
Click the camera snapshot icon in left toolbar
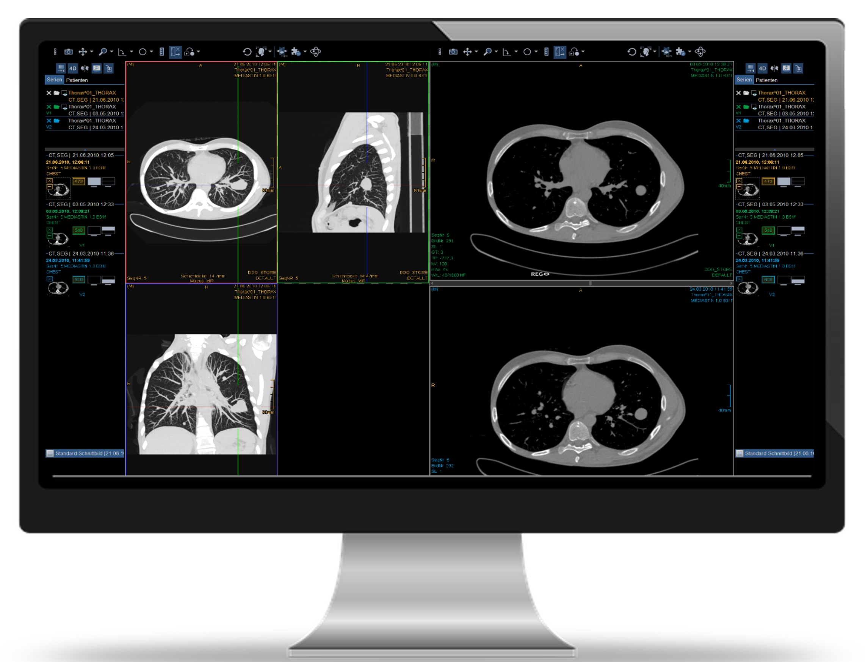click(x=69, y=52)
